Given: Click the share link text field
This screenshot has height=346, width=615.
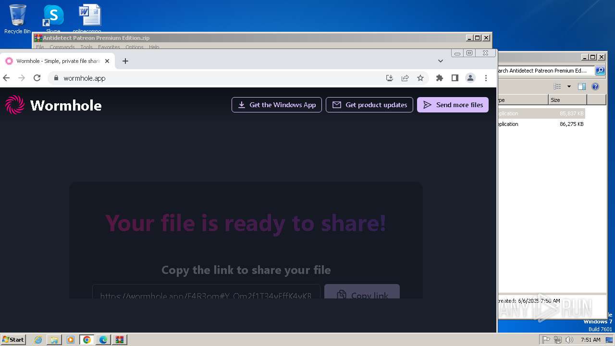Looking at the screenshot, I should pos(206,292).
